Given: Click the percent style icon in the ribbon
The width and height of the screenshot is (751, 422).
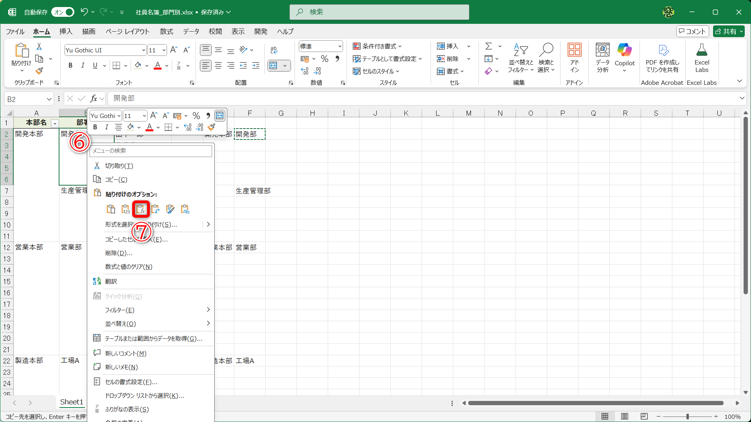Looking at the screenshot, I should pos(324,59).
